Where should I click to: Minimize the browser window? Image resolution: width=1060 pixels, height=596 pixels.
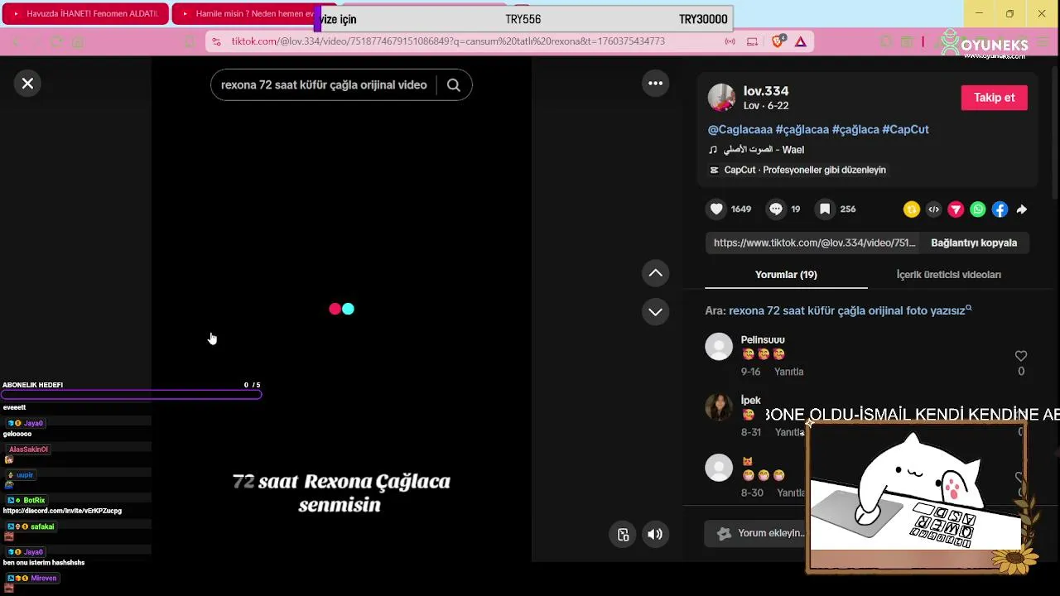(x=979, y=13)
